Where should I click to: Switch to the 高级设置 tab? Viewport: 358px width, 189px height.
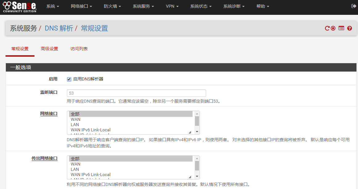point(49,49)
